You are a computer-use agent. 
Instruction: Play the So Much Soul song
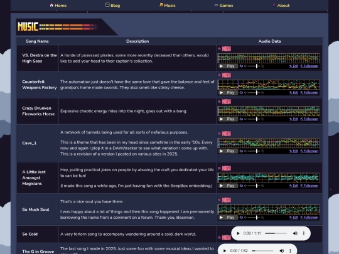coord(228,218)
